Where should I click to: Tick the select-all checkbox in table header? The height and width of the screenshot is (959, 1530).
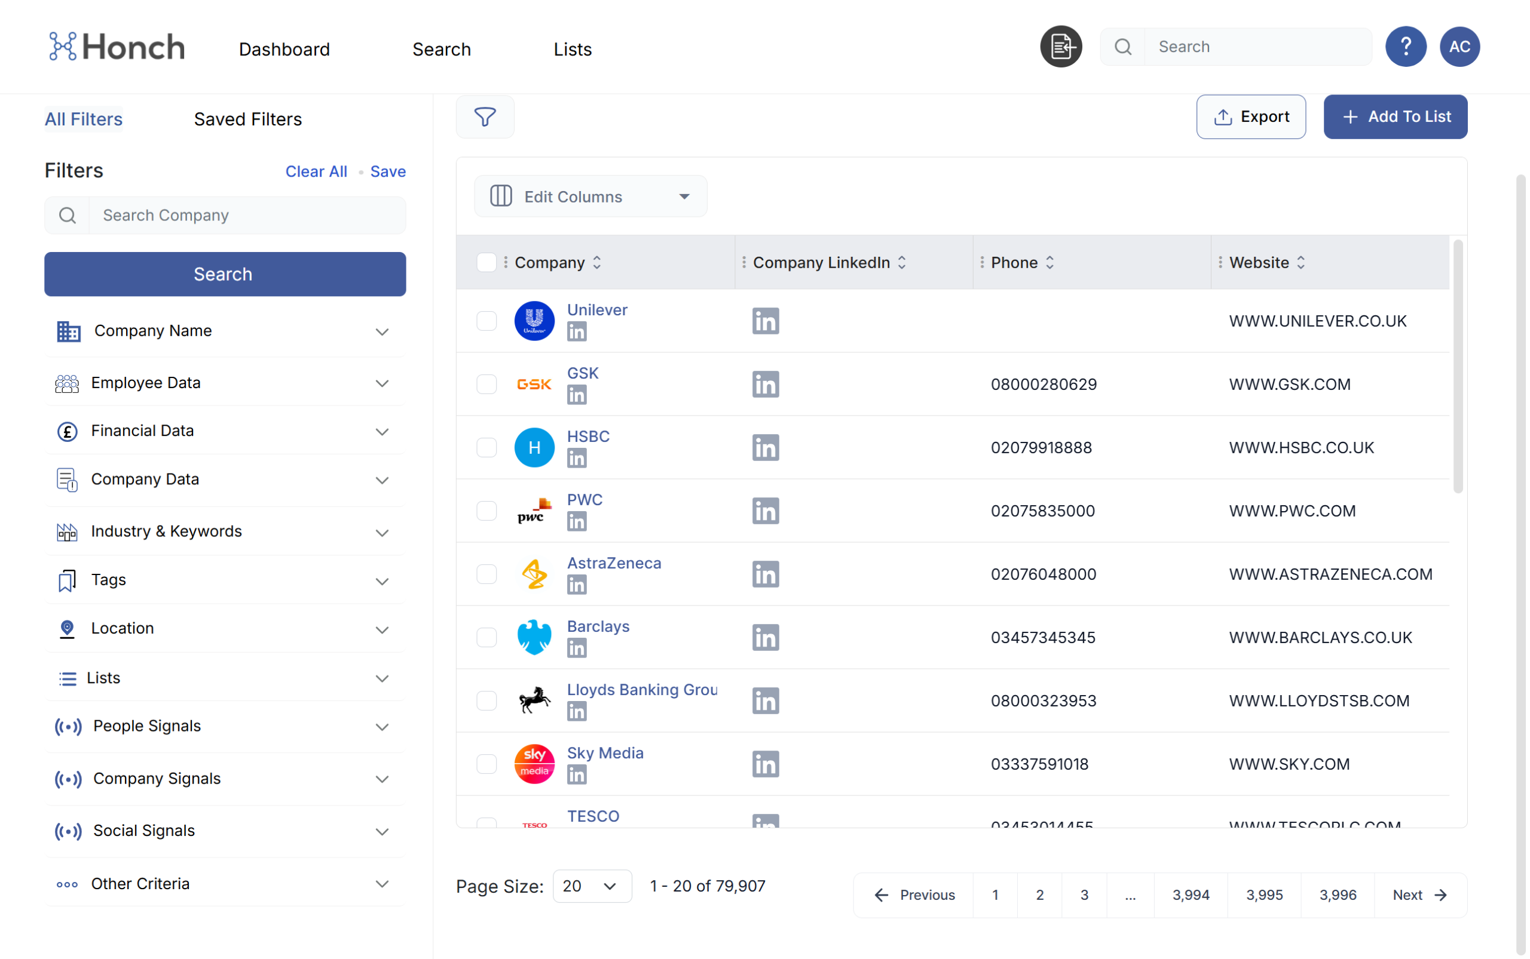486,263
